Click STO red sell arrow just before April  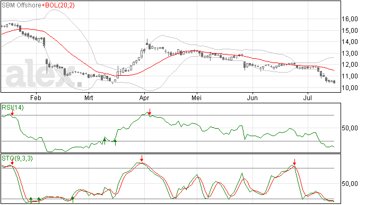[142, 158]
